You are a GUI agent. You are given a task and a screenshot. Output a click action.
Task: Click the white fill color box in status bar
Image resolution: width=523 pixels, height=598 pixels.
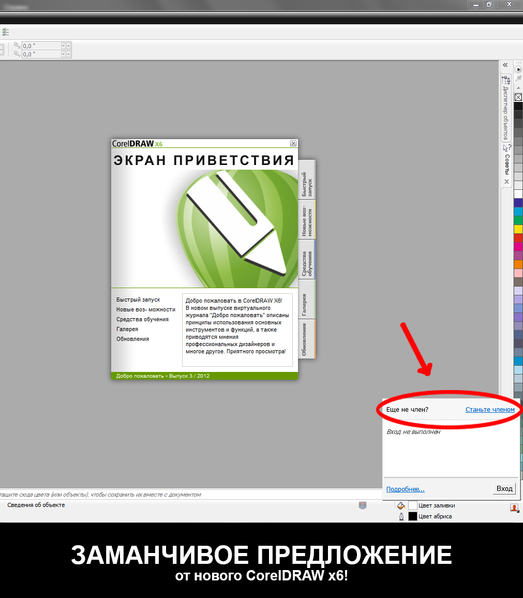[x=413, y=506]
